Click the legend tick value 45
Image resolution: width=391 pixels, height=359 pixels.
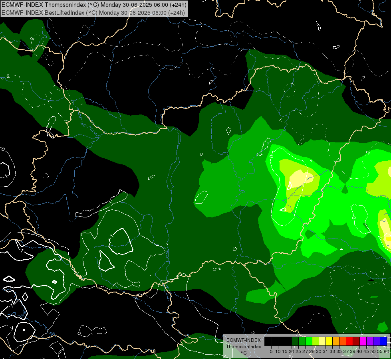[367, 351]
